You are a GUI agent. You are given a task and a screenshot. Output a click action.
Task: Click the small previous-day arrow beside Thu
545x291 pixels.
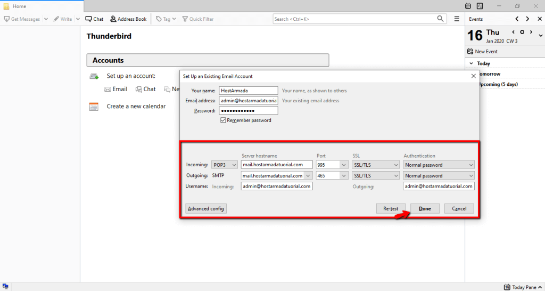pos(513,32)
